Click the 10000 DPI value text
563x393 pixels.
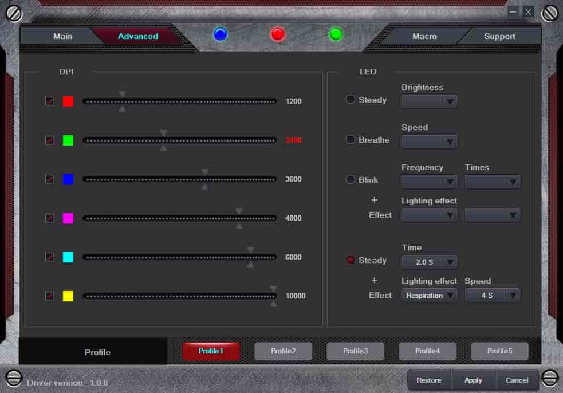(x=296, y=296)
